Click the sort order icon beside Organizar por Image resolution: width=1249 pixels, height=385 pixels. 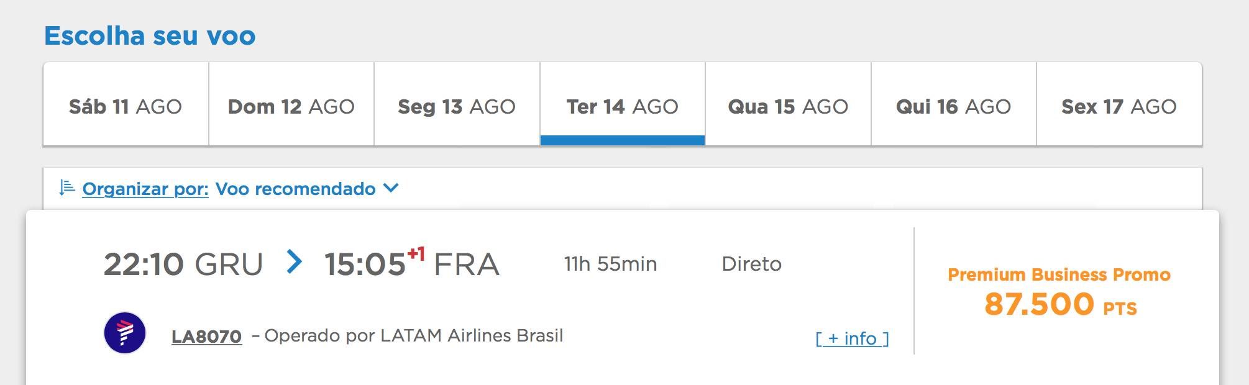pyautogui.click(x=66, y=188)
